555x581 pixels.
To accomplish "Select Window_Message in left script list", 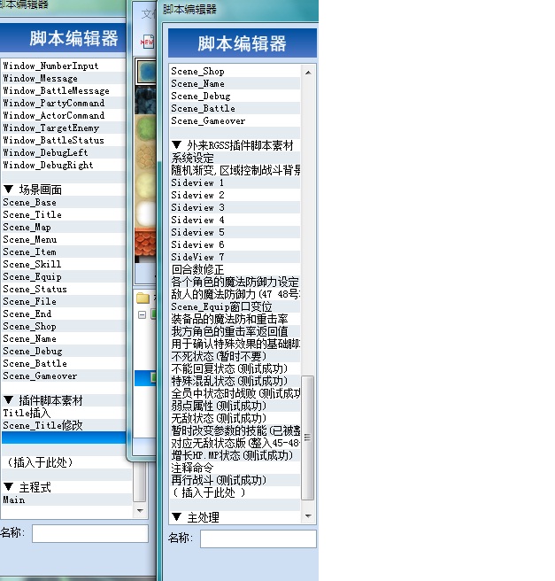I will pyautogui.click(x=64, y=79).
